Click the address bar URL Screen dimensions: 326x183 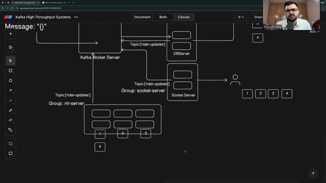pyautogui.click(x=40, y=8)
